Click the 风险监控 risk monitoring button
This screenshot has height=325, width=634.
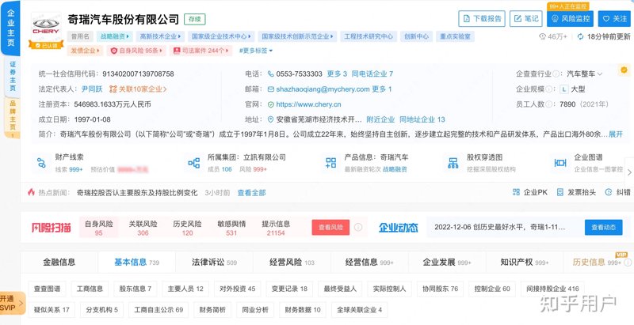pyautogui.click(x=570, y=18)
